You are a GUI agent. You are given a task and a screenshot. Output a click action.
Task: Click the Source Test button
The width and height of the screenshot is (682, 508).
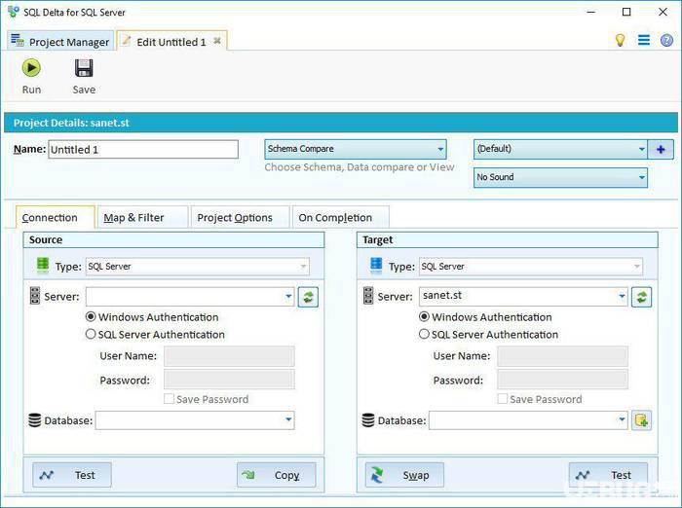(72, 475)
